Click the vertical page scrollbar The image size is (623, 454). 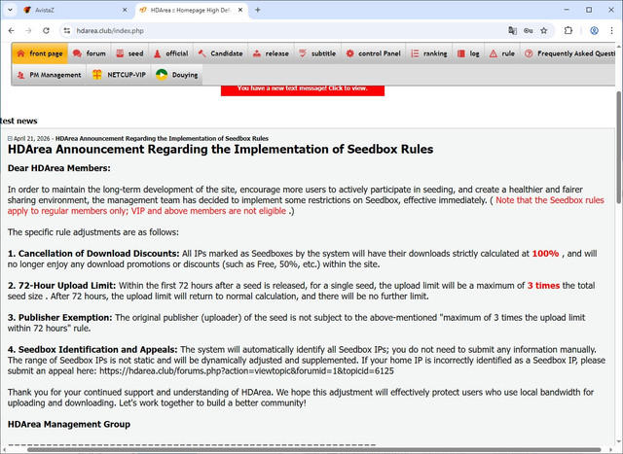tap(619, 147)
